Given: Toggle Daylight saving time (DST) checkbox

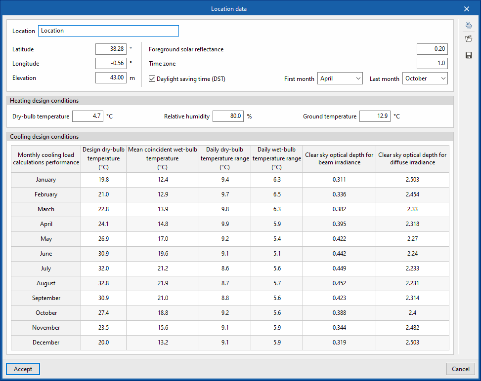Looking at the screenshot, I should [x=152, y=78].
